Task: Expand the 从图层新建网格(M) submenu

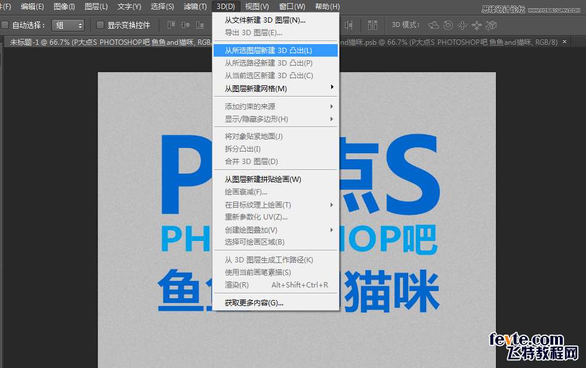Action: [276, 88]
